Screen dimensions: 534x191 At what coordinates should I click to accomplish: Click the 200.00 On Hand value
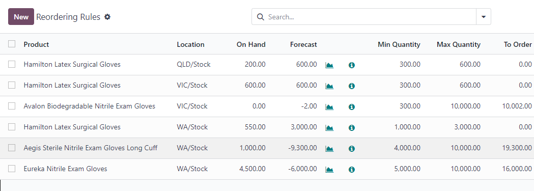click(255, 64)
